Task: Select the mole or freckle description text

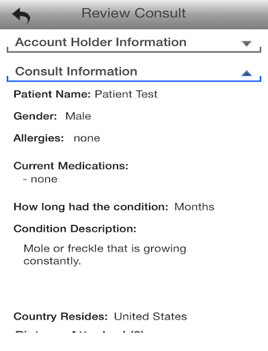Action: [105, 254]
